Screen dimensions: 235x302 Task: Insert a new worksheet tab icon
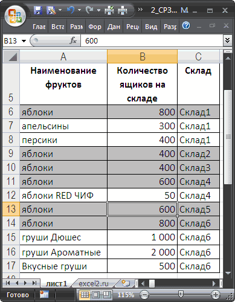[x=126, y=283]
